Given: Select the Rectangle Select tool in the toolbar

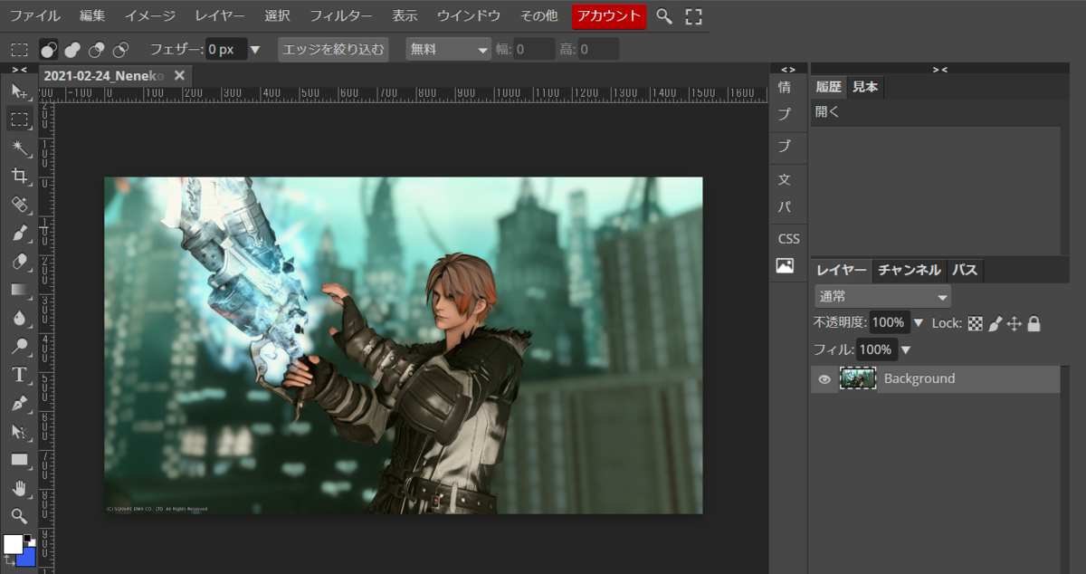Looking at the screenshot, I should [19, 120].
